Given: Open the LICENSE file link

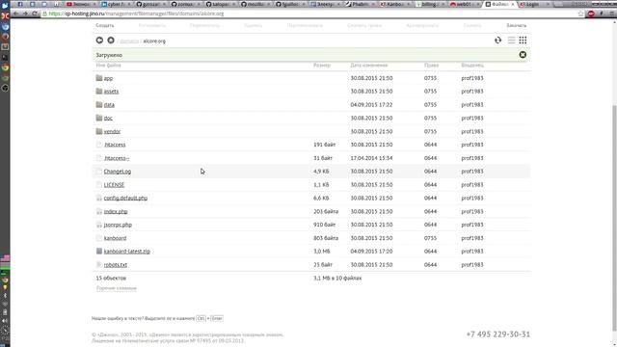Looking at the screenshot, I should (114, 184).
